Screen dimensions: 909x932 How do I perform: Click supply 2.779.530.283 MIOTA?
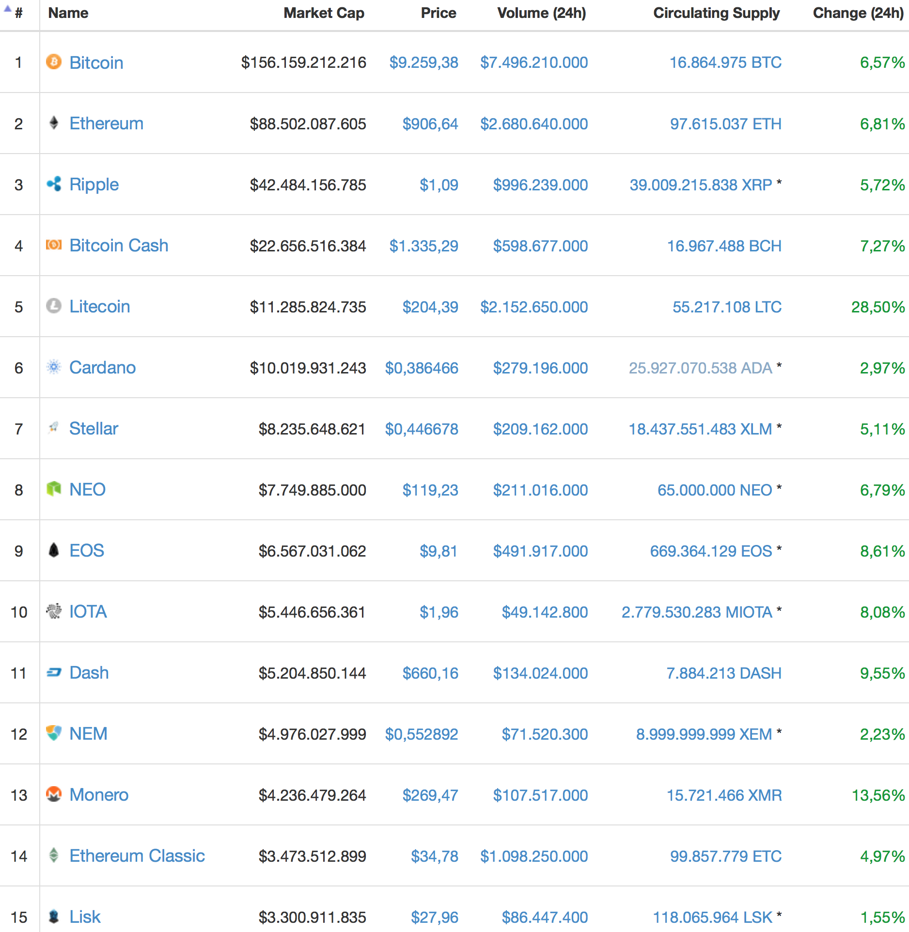697,613
